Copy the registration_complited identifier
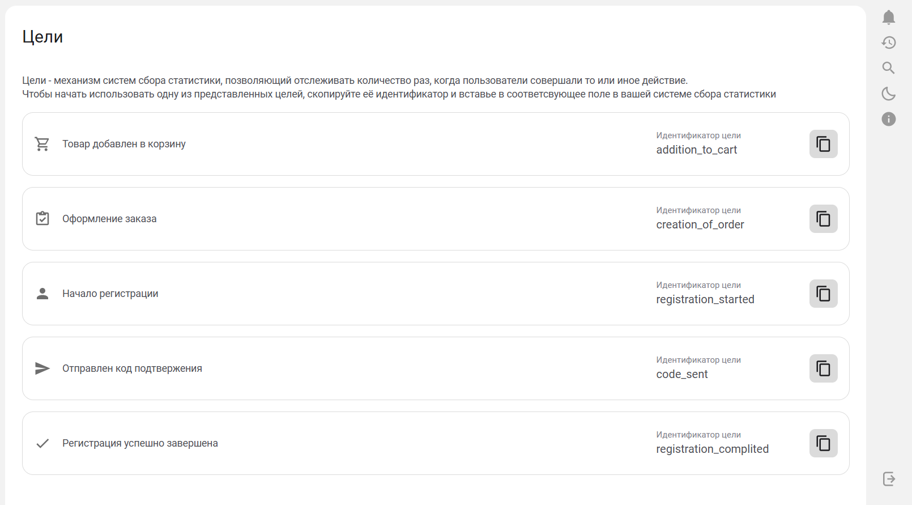 [823, 443]
